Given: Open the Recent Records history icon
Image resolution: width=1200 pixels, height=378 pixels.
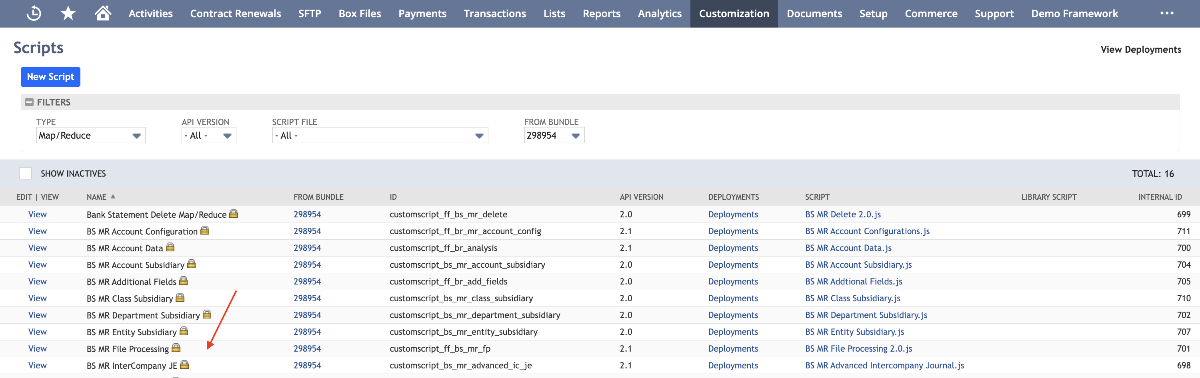Looking at the screenshot, I should (x=34, y=14).
